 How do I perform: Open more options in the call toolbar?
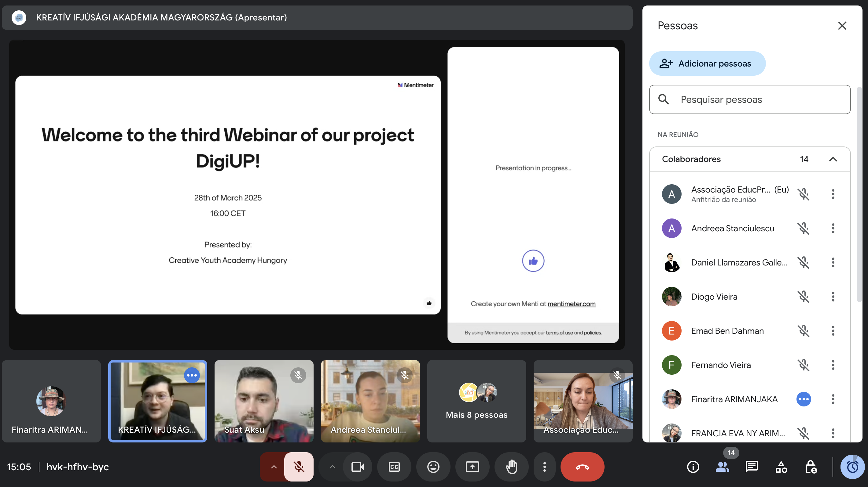(x=544, y=467)
